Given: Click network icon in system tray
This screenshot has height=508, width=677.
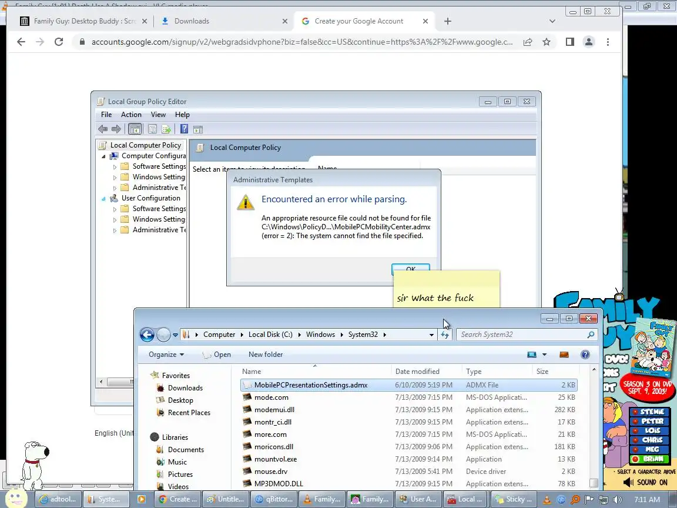Looking at the screenshot, I should coord(603,500).
